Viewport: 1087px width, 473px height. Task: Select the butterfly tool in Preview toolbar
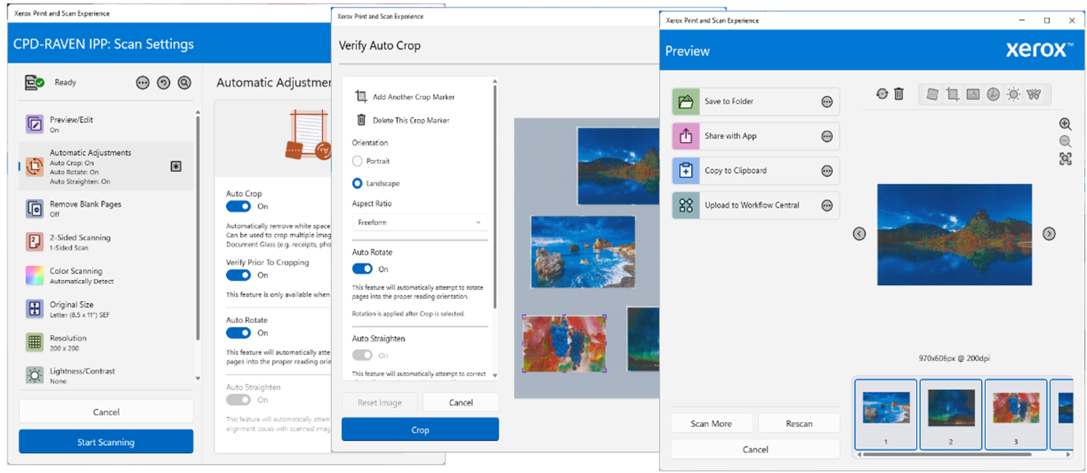[x=1034, y=94]
